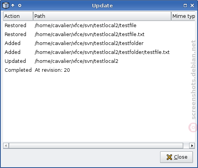Click the Update window title bar
This screenshot has width=198, height=168.
point(102,5)
